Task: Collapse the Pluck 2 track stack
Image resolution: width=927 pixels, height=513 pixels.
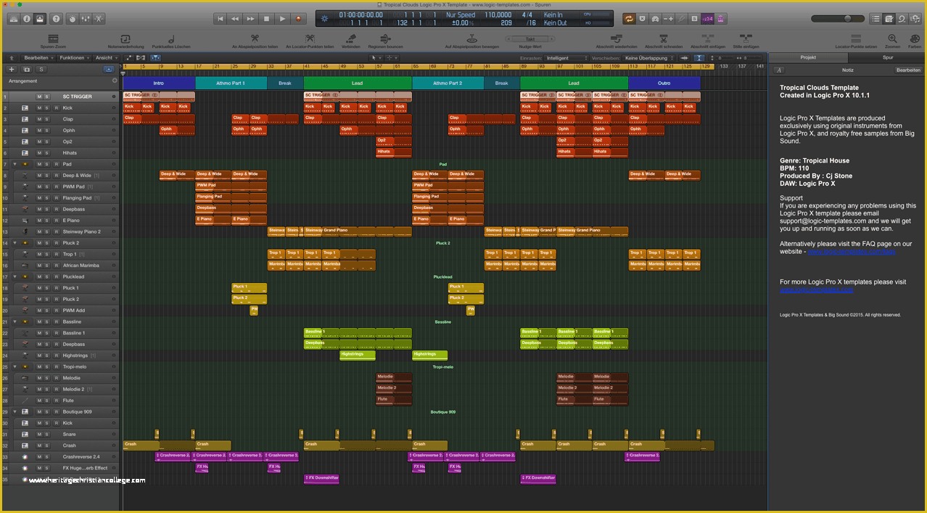Action: tap(15, 243)
